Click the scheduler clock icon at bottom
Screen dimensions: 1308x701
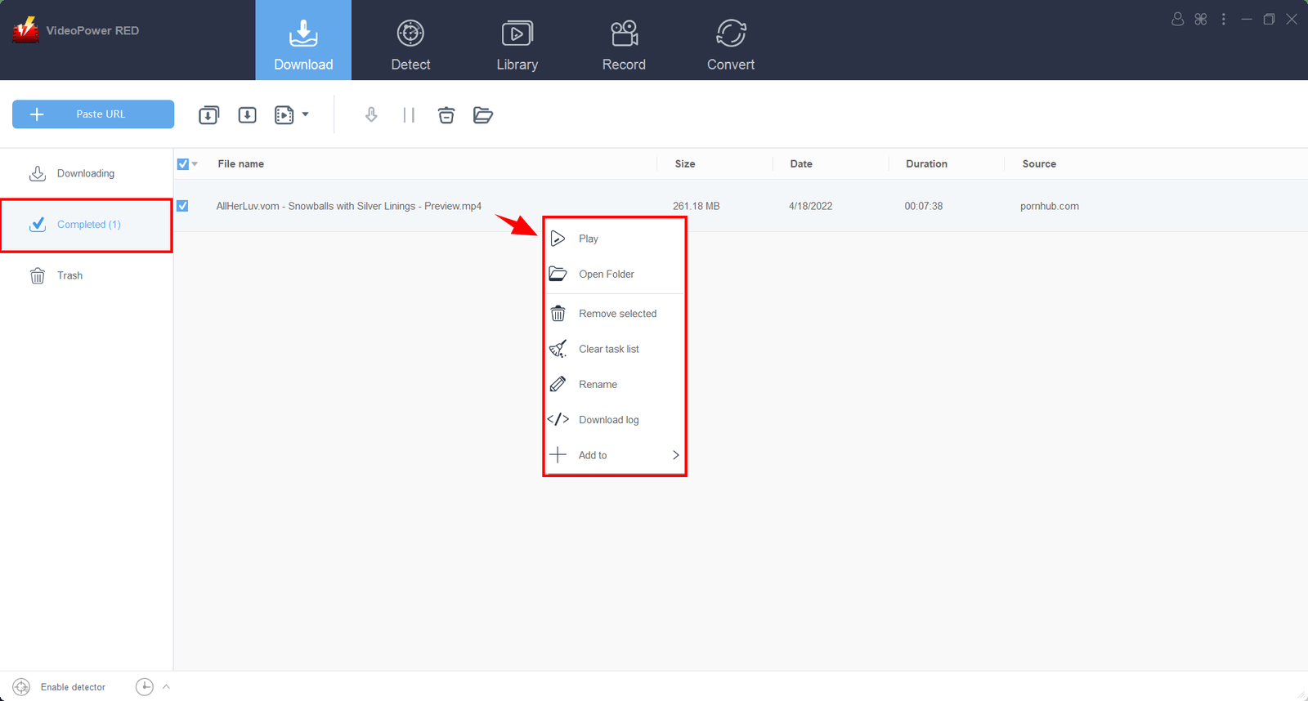[x=145, y=687]
